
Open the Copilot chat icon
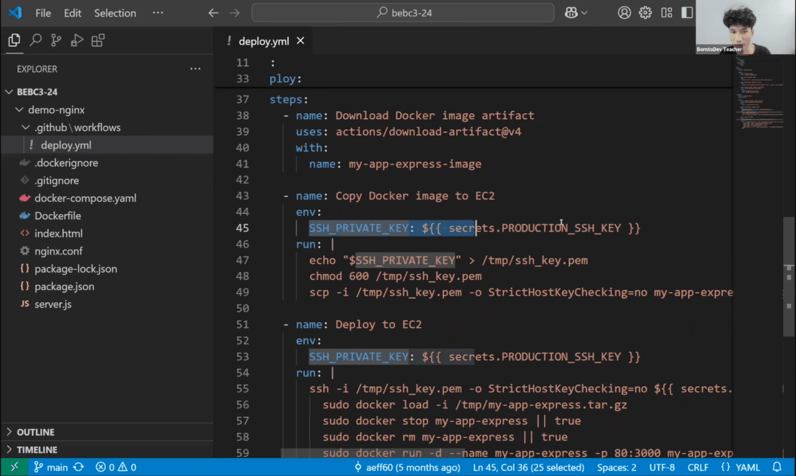pos(571,13)
